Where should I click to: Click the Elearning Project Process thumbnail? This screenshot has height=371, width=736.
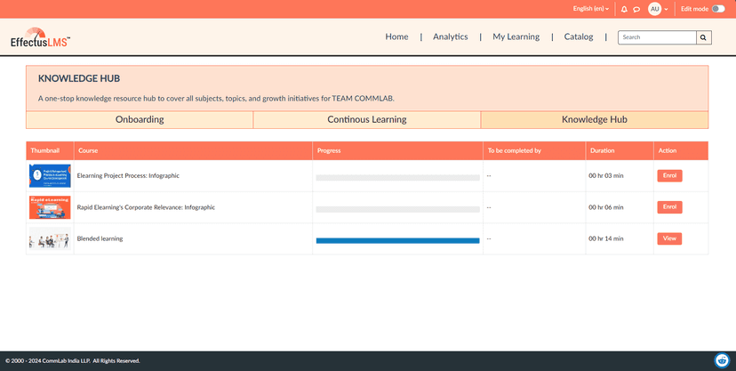50,175
